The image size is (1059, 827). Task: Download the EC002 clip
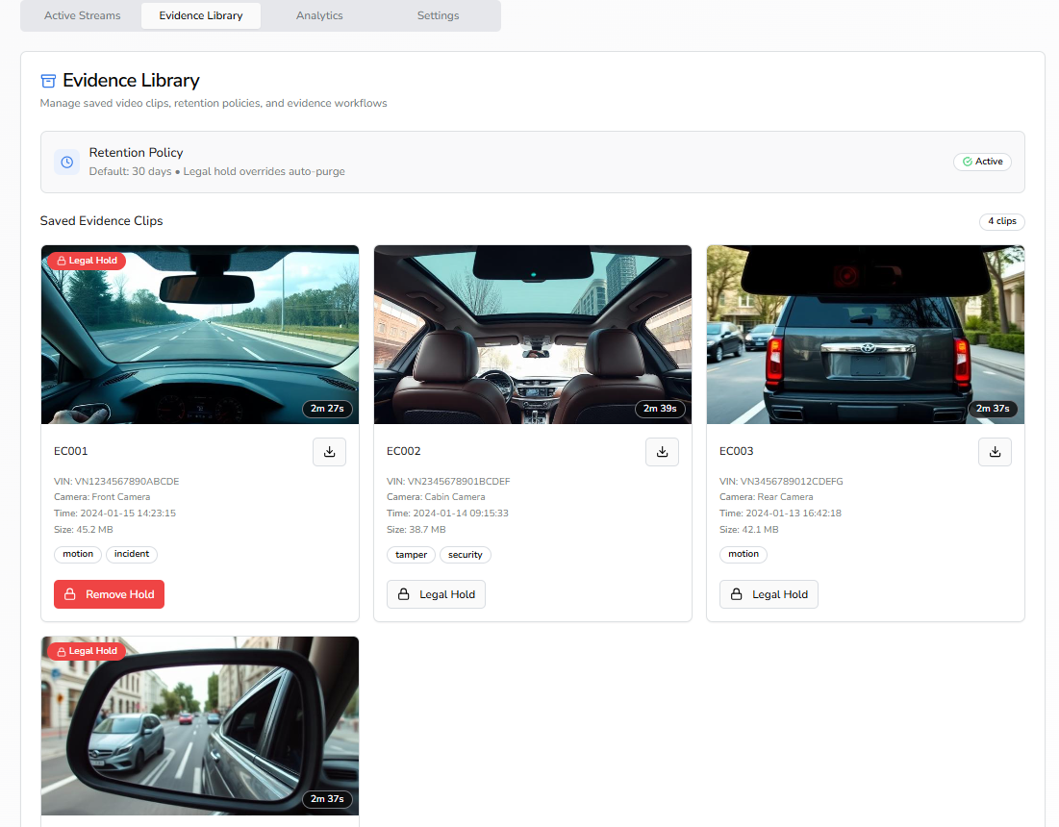click(x=662, y=452)
